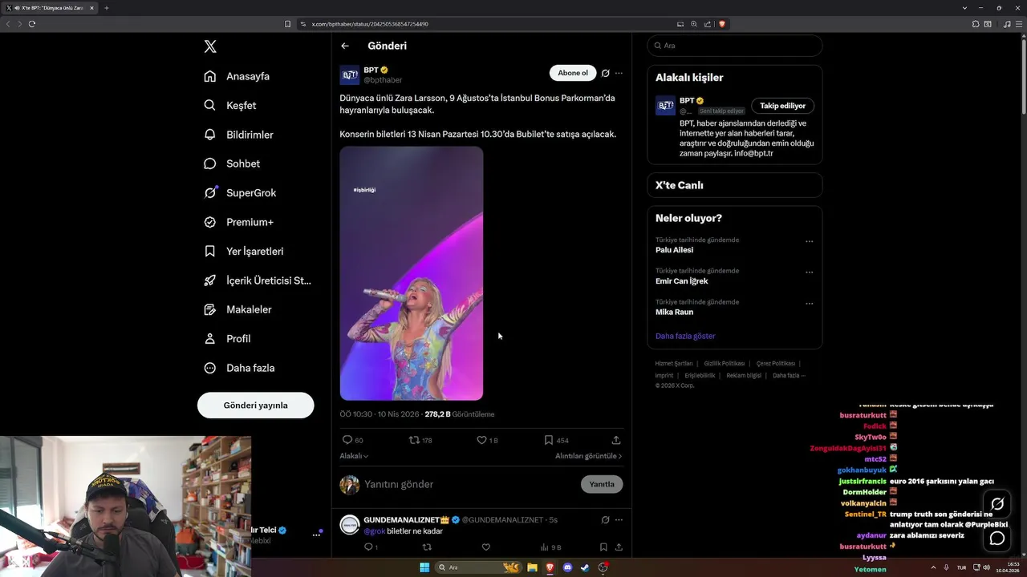Open Discord from taskbar
Viewport: 1027px width, 577px height.
567,567
